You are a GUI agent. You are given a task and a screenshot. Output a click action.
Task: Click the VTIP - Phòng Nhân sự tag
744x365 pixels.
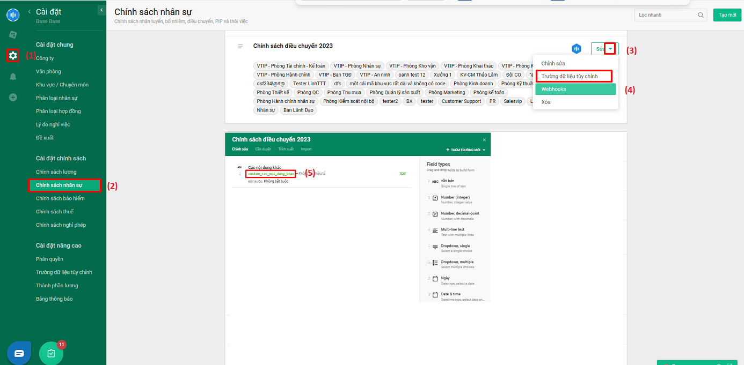(358, 66)
